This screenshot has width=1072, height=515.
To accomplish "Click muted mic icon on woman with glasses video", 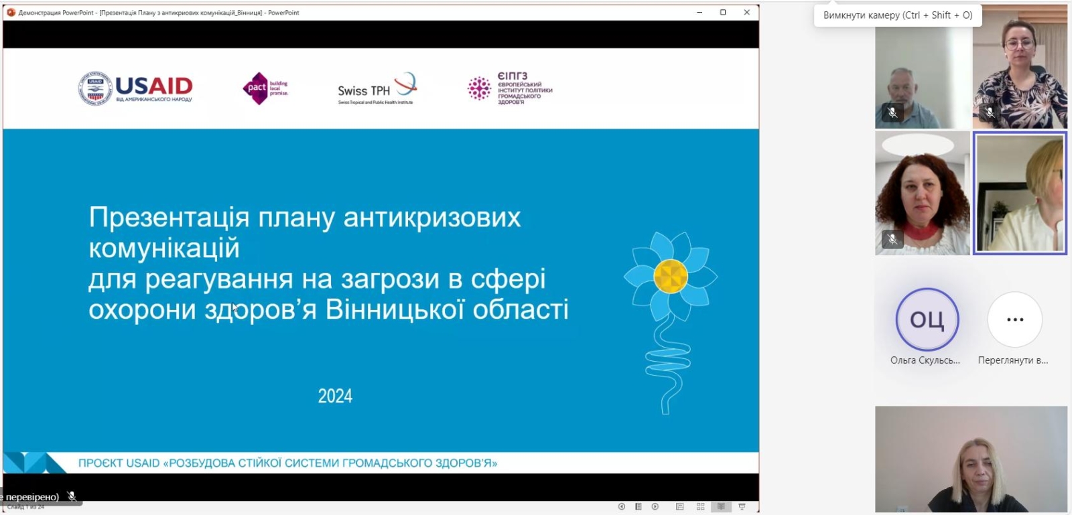I will [990, 113].
